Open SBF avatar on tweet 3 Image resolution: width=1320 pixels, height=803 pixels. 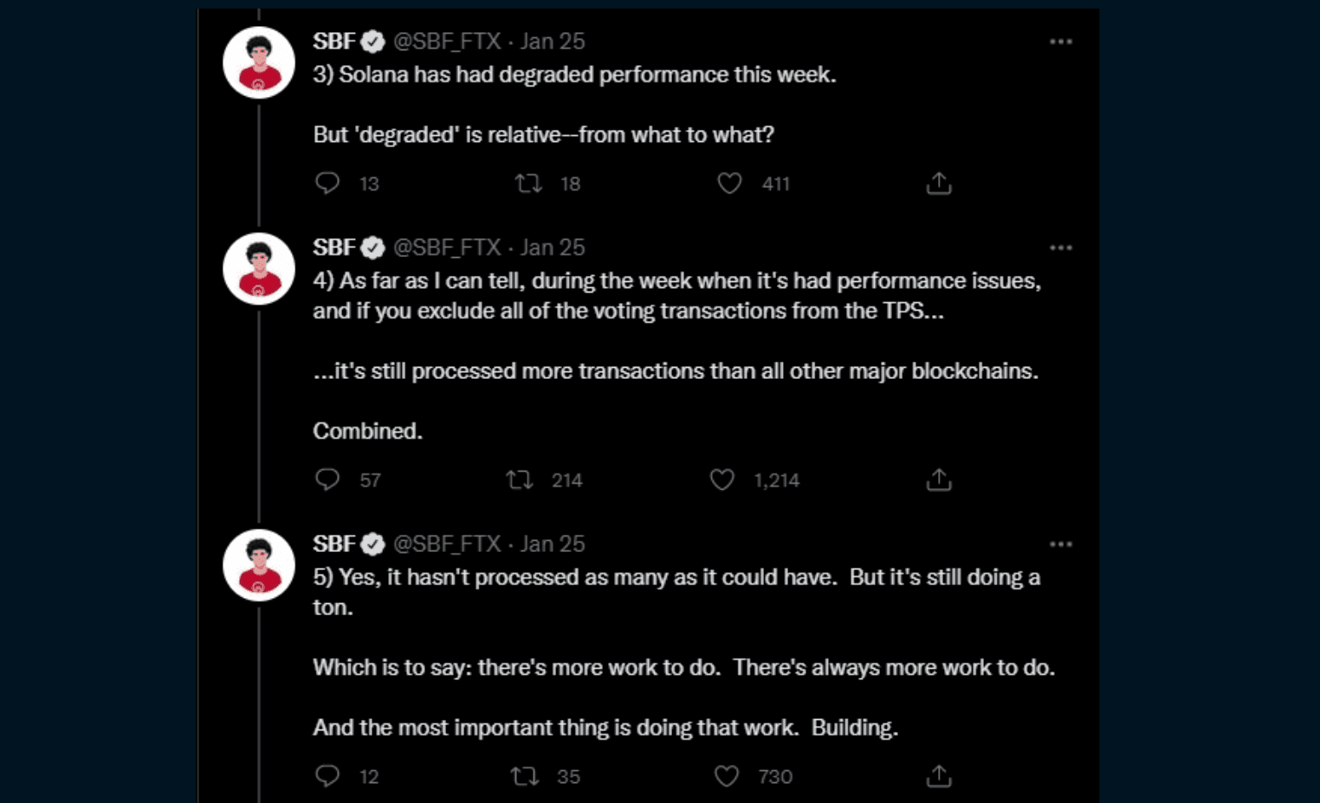pyautogui.click(x=259, y=62)
